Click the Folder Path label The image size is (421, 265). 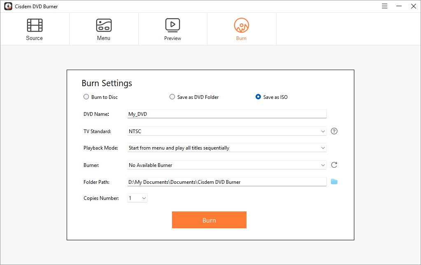coord(96,182)
